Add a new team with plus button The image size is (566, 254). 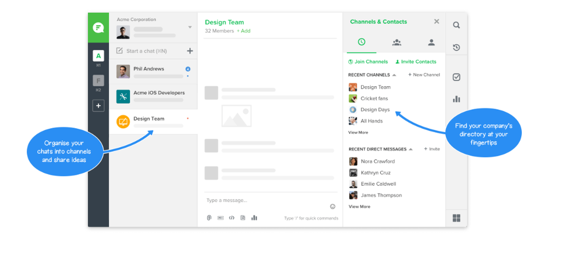coord(98,106)
